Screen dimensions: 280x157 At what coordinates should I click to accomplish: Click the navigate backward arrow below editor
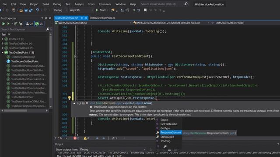click(97, 138)
